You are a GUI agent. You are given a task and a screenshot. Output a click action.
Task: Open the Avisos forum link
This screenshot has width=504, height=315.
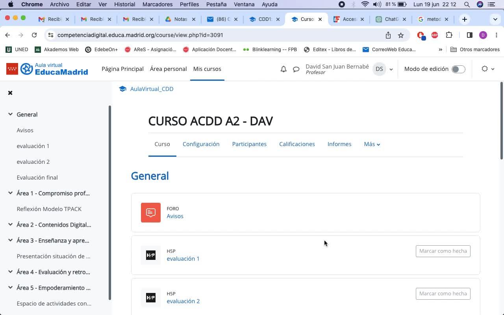click(175, 216)
